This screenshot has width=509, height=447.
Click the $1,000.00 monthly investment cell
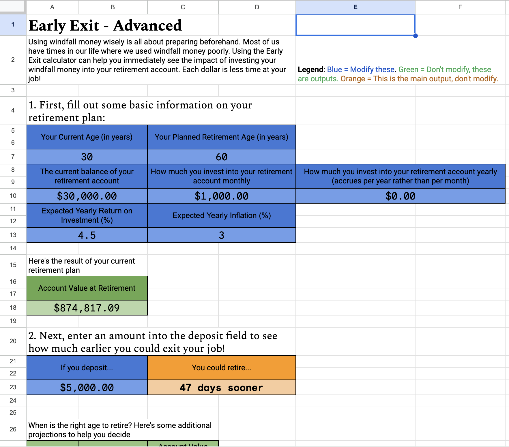pyautogui.click(x=222, y=196)
